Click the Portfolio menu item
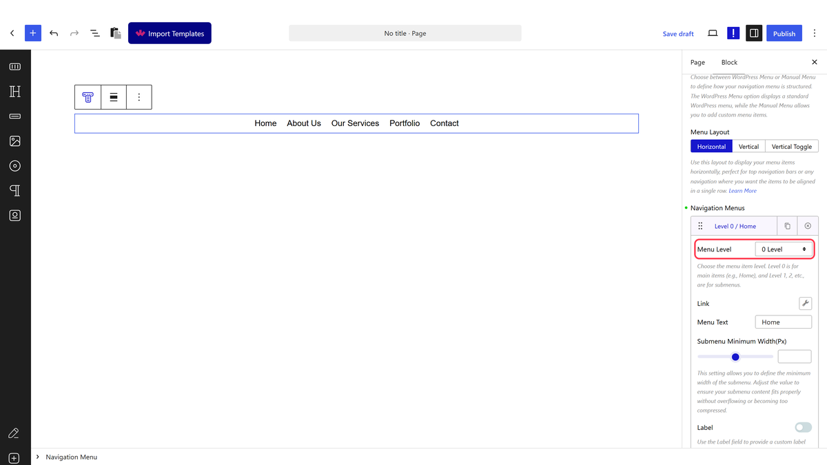827x465 pixels. point(405,123)
